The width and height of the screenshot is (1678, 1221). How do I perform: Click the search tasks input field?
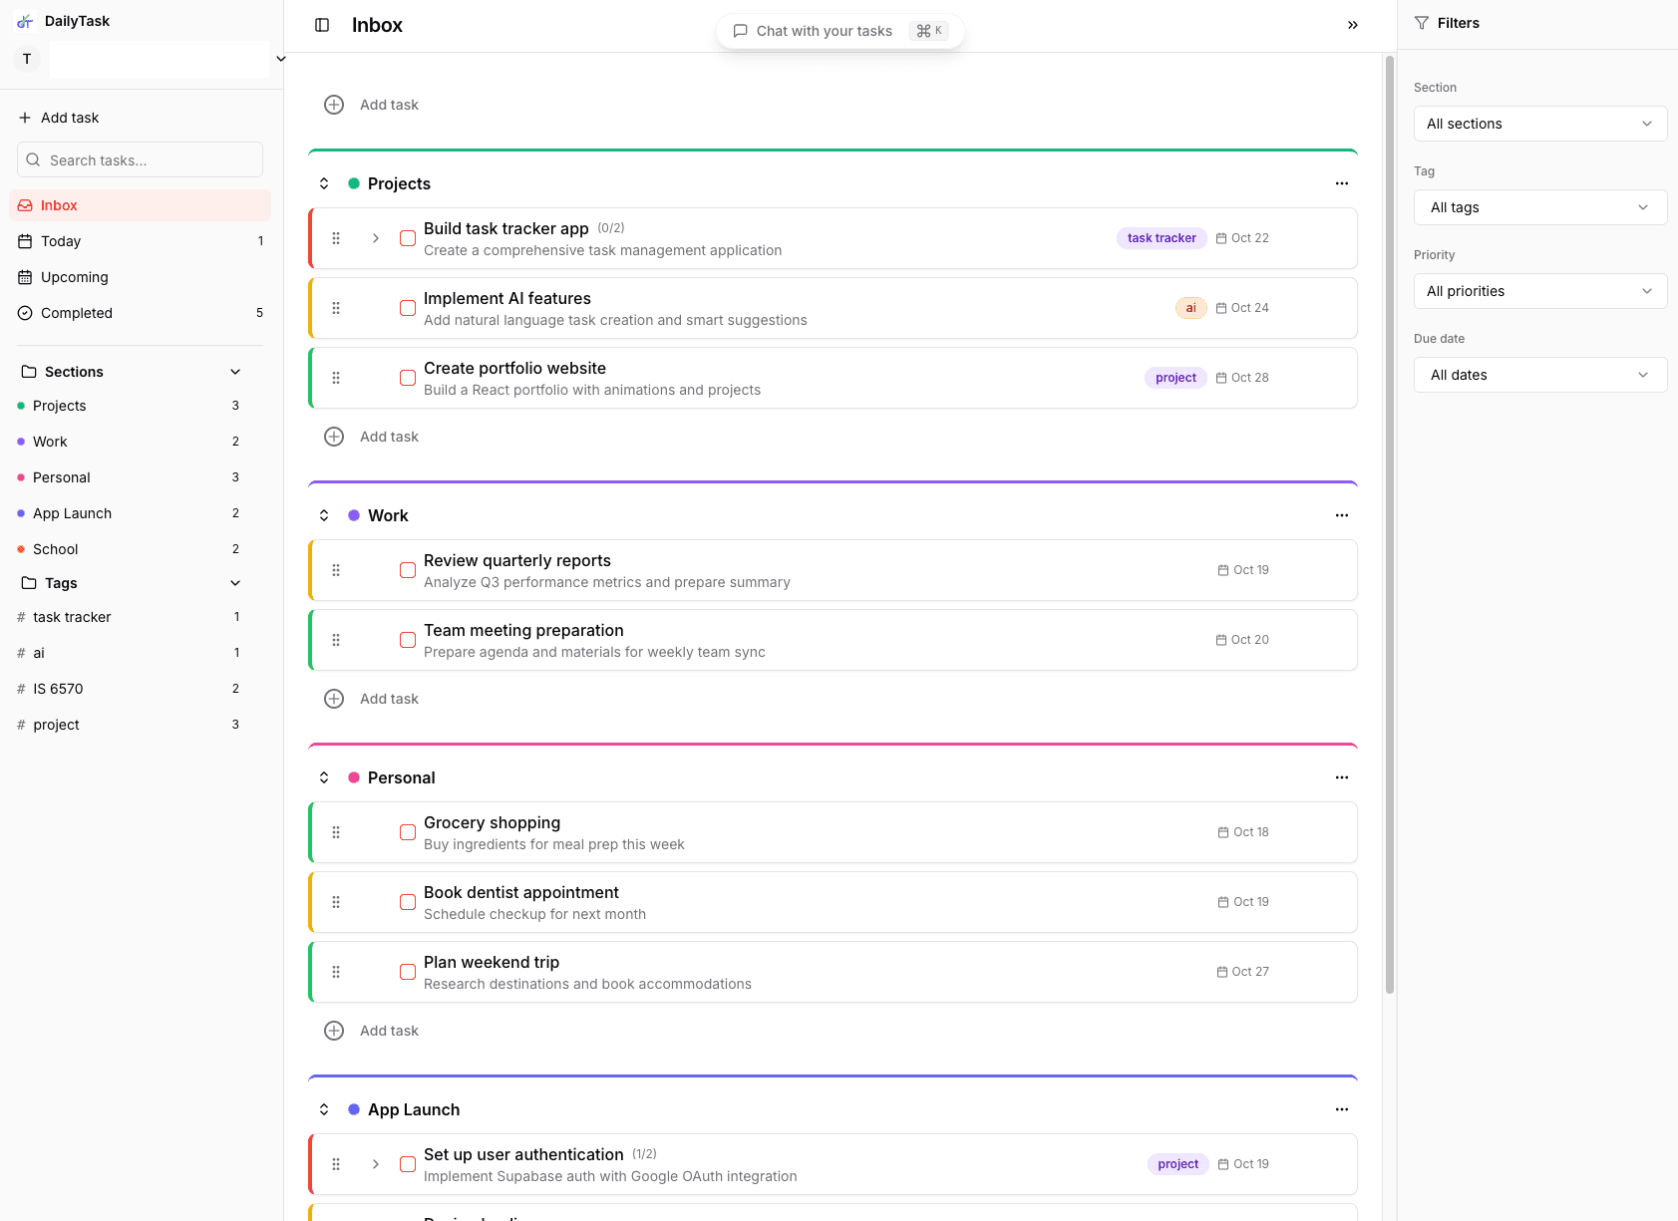point(140,159)
